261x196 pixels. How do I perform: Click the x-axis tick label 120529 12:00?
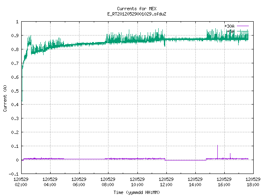166,182
